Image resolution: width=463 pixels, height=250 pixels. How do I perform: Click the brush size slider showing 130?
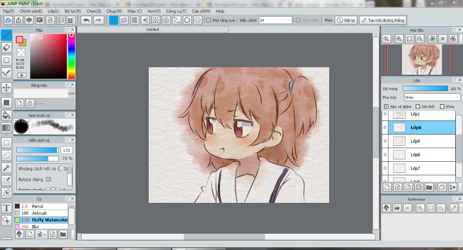37,150
